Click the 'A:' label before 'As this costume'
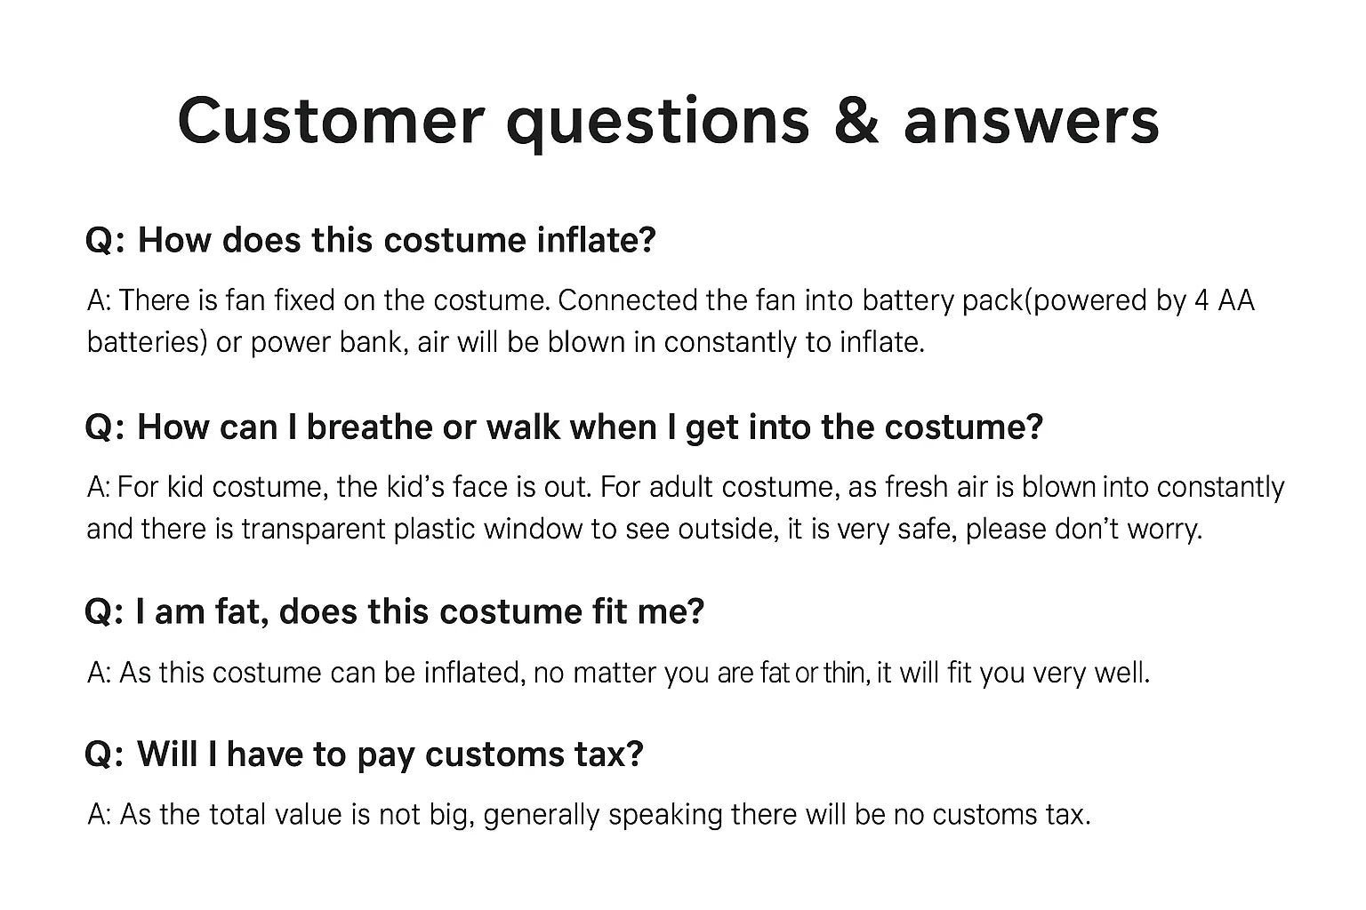 pos(99,673)
